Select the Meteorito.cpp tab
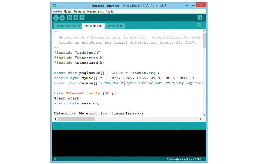The image size is (258, 164). click(93, 26)
